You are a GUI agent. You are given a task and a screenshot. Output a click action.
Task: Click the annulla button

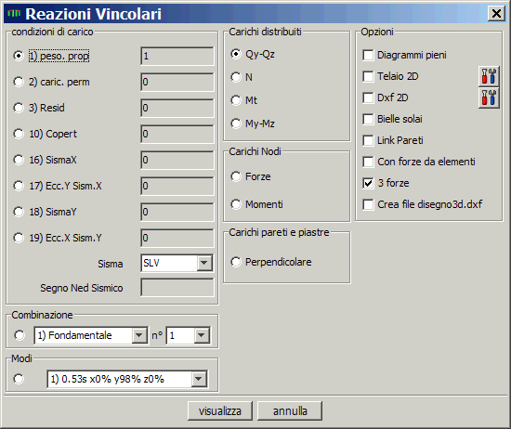click(x=290, y=410)
